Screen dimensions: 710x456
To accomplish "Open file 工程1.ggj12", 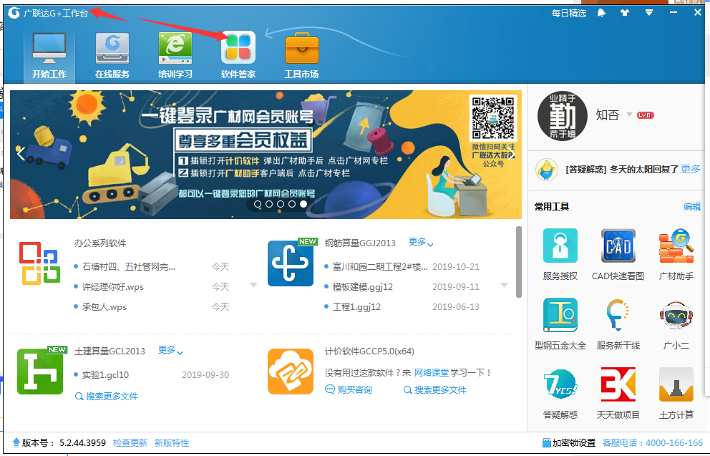I will (357, 306).
